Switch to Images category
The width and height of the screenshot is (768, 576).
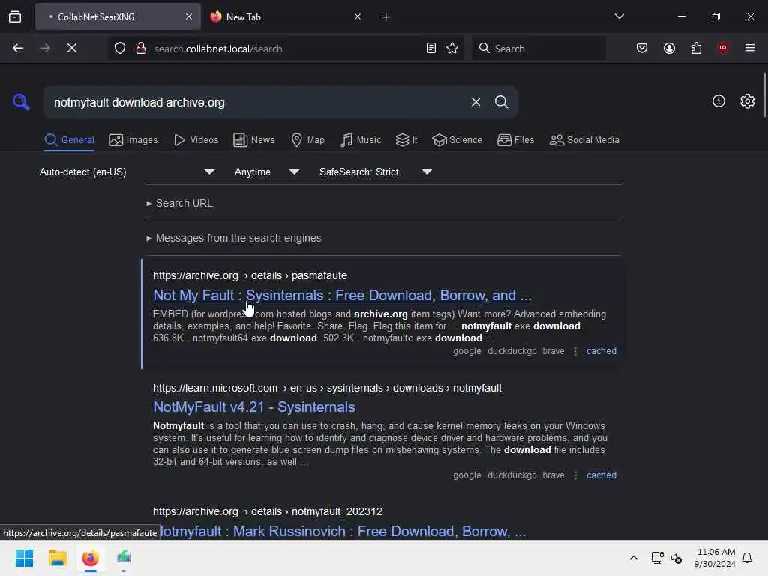pos(133,140)
